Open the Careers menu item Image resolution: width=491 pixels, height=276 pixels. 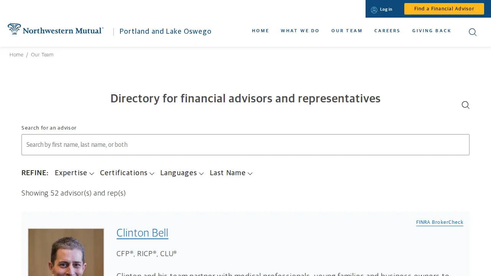(x=387, y=31)
